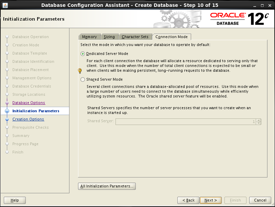Decrease Shared Server count with down arrow
This screenshot has height=207, width=275.
(258, 123)
